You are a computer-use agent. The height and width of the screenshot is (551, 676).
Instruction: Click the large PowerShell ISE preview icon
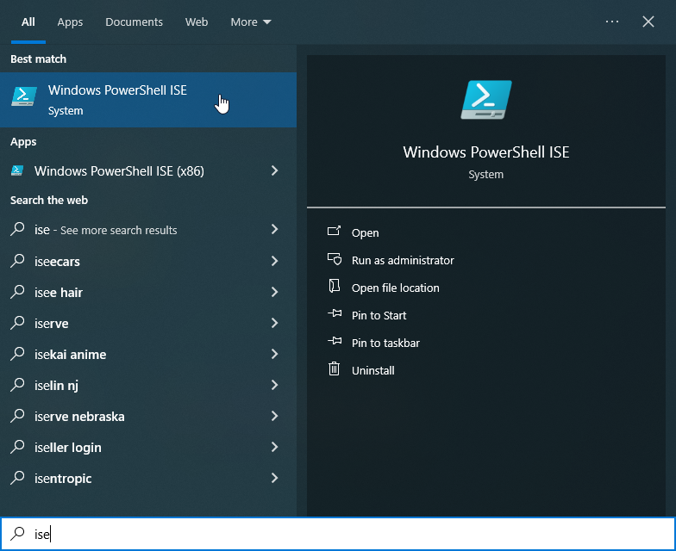486,100
